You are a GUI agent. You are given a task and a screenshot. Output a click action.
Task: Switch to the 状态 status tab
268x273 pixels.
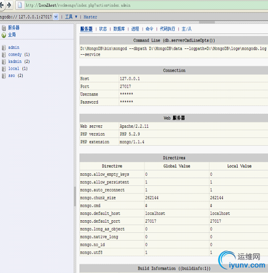coord(103,29)
